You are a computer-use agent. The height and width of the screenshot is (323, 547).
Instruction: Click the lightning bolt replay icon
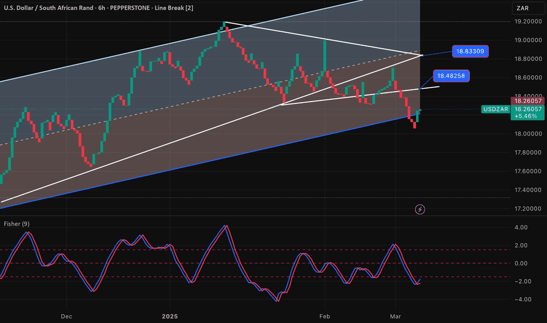(x=420, y=210)
